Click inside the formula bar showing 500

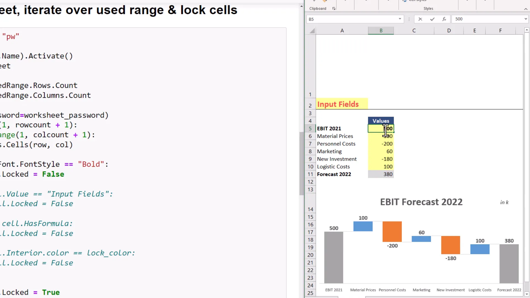click(x=469, y=19)
